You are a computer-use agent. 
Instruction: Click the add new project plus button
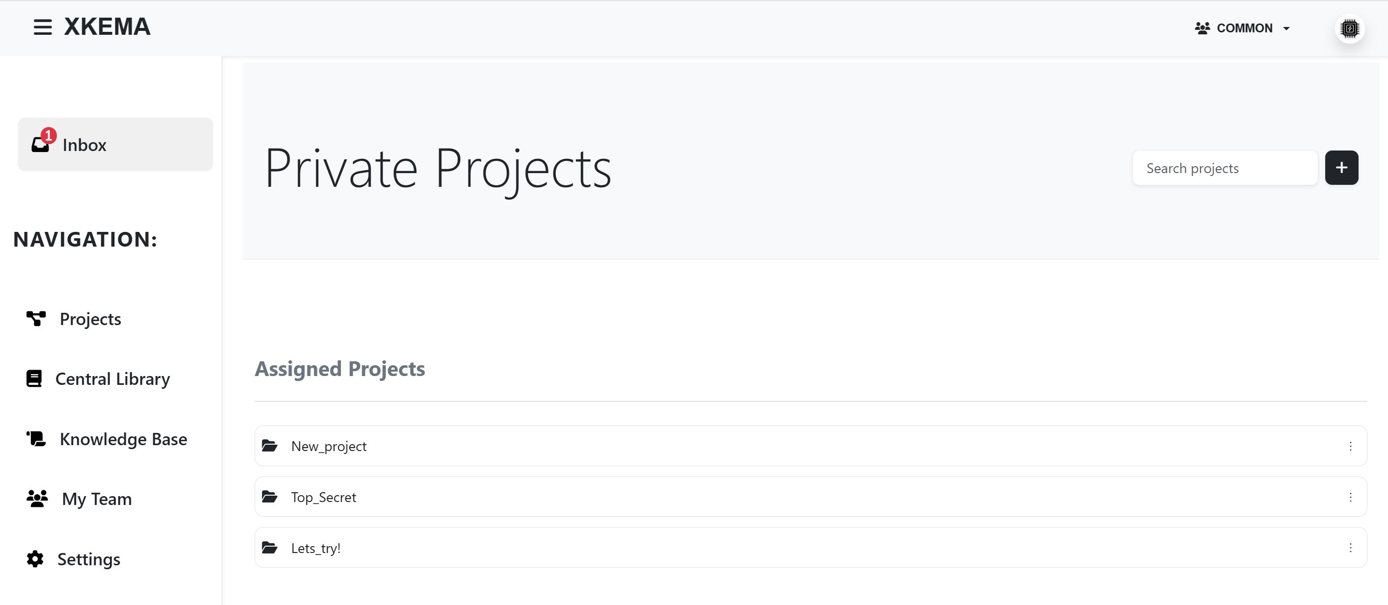(x=1341, y=168)
